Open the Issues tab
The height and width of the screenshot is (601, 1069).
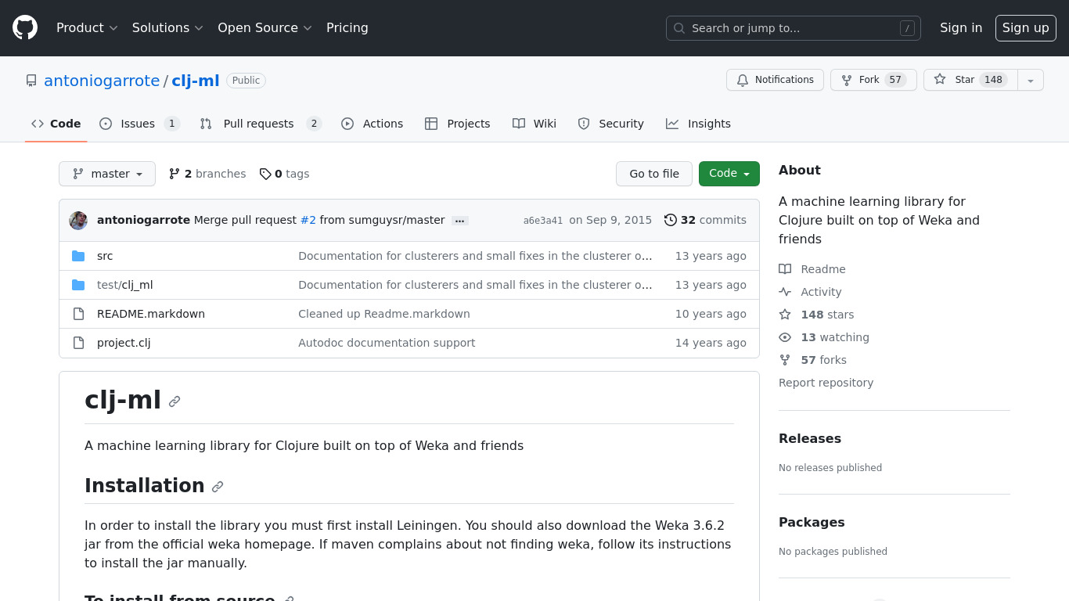click(x=140, y=124)
